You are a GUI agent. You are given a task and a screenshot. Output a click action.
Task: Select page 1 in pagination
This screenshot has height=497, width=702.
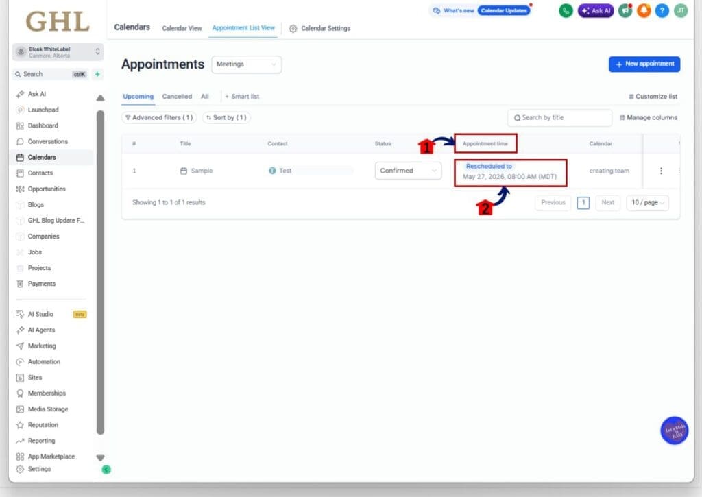(583, 202)
